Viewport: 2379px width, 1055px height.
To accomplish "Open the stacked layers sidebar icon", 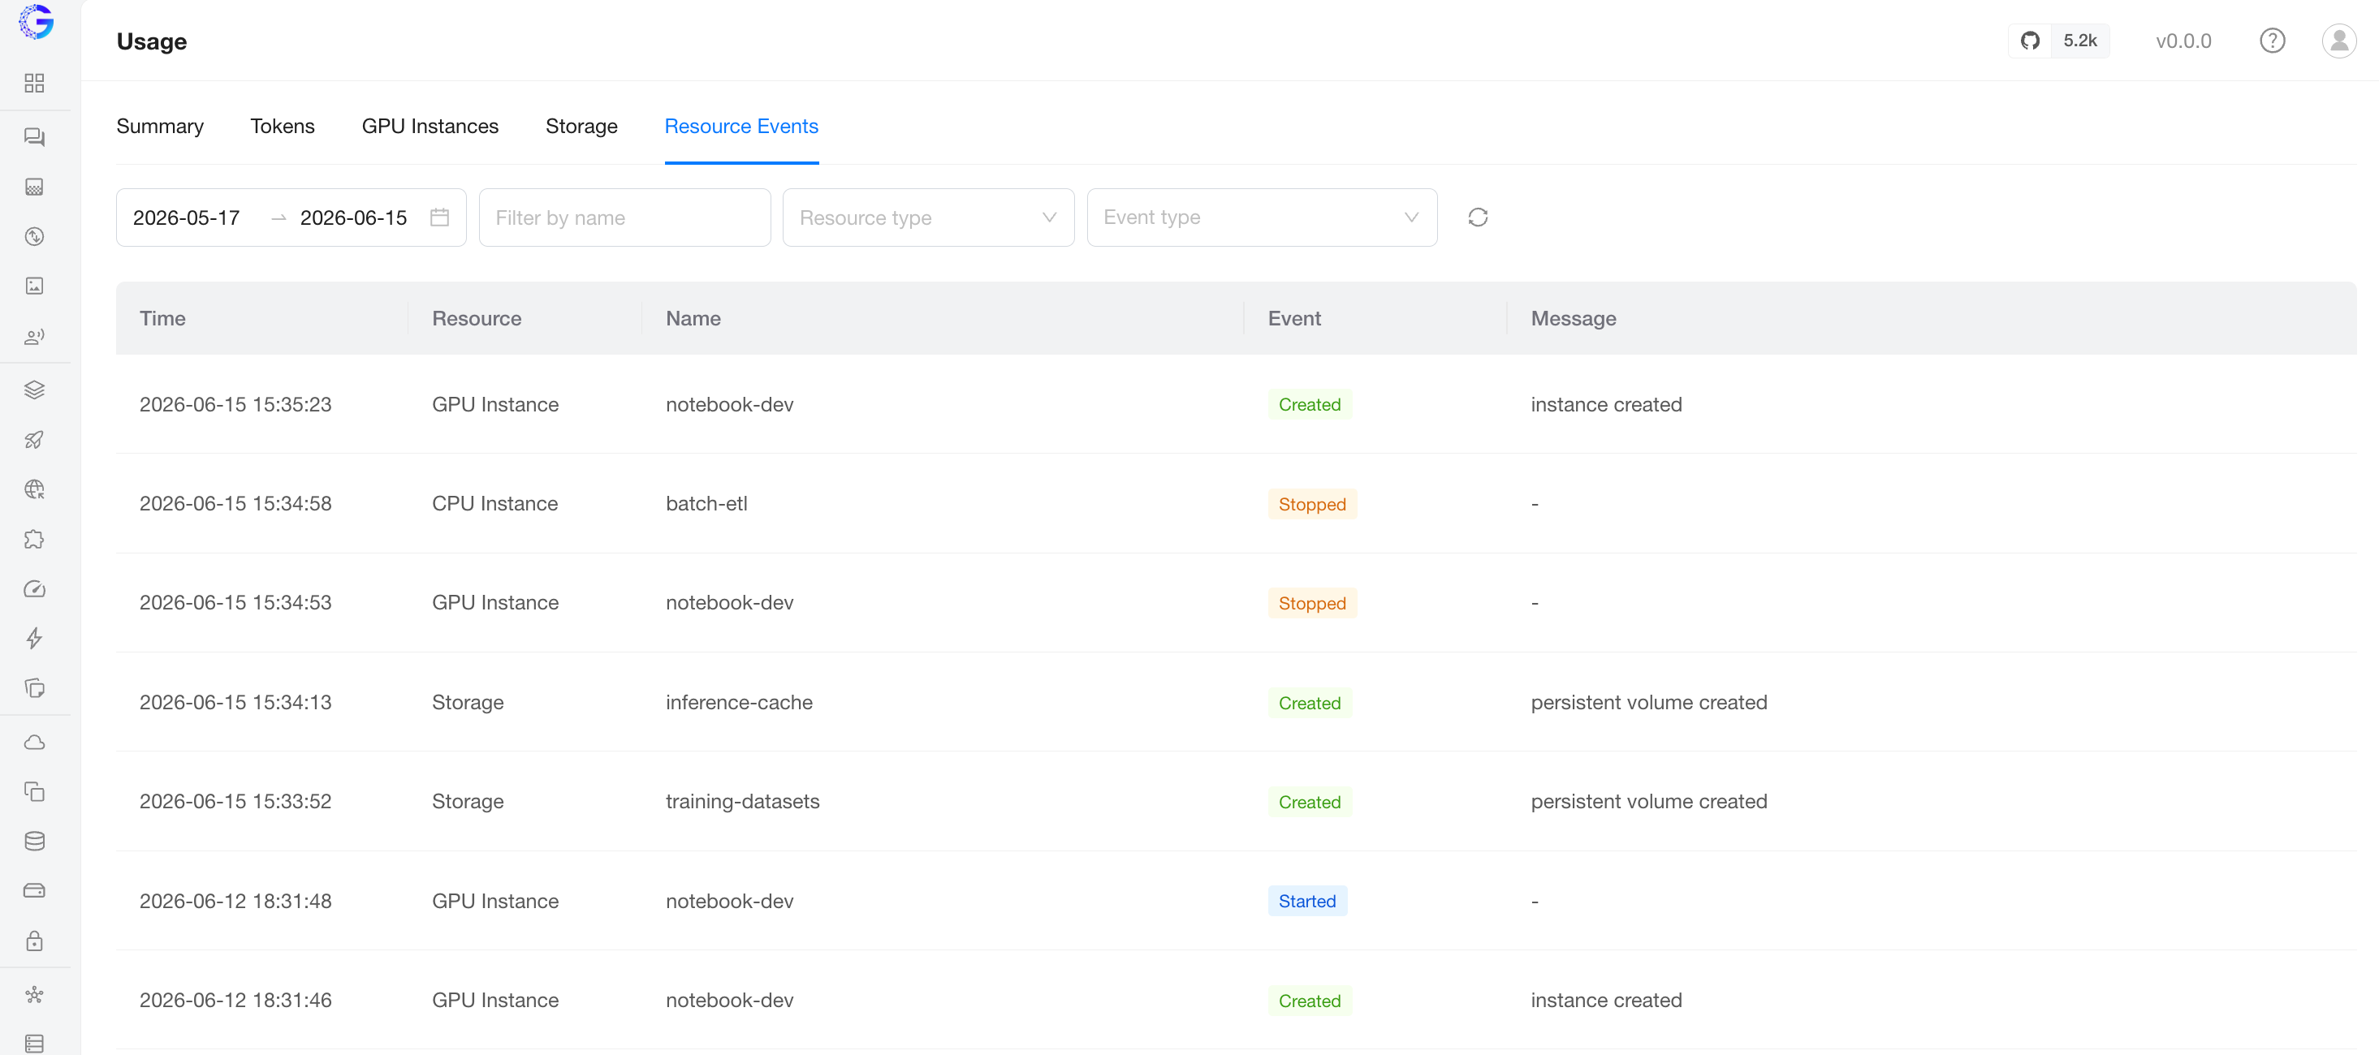I will (x=34, y=390).
